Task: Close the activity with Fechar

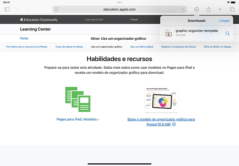Action: (x=24, y=38)
